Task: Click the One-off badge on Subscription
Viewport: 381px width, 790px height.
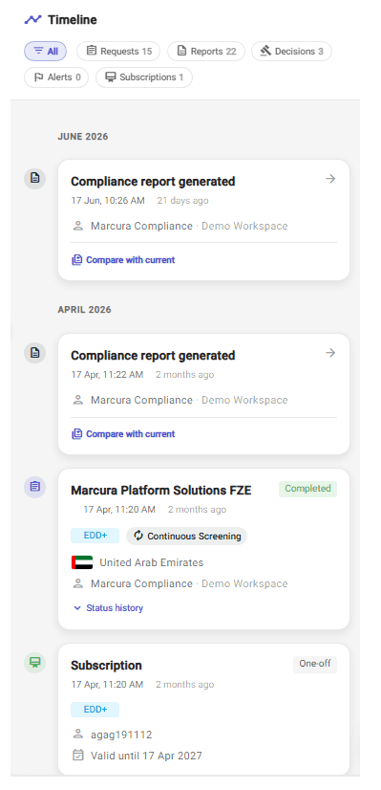Action: pyautogui.click(x=315, y=664)
